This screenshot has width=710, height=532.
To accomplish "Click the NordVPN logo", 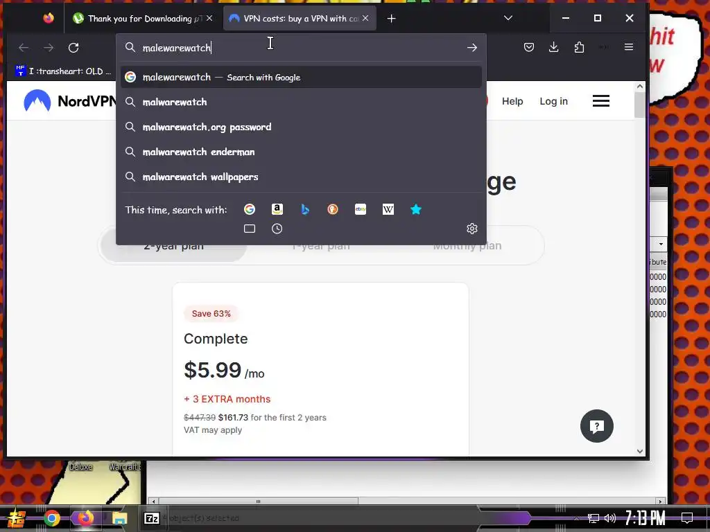I will pos(70,101).
